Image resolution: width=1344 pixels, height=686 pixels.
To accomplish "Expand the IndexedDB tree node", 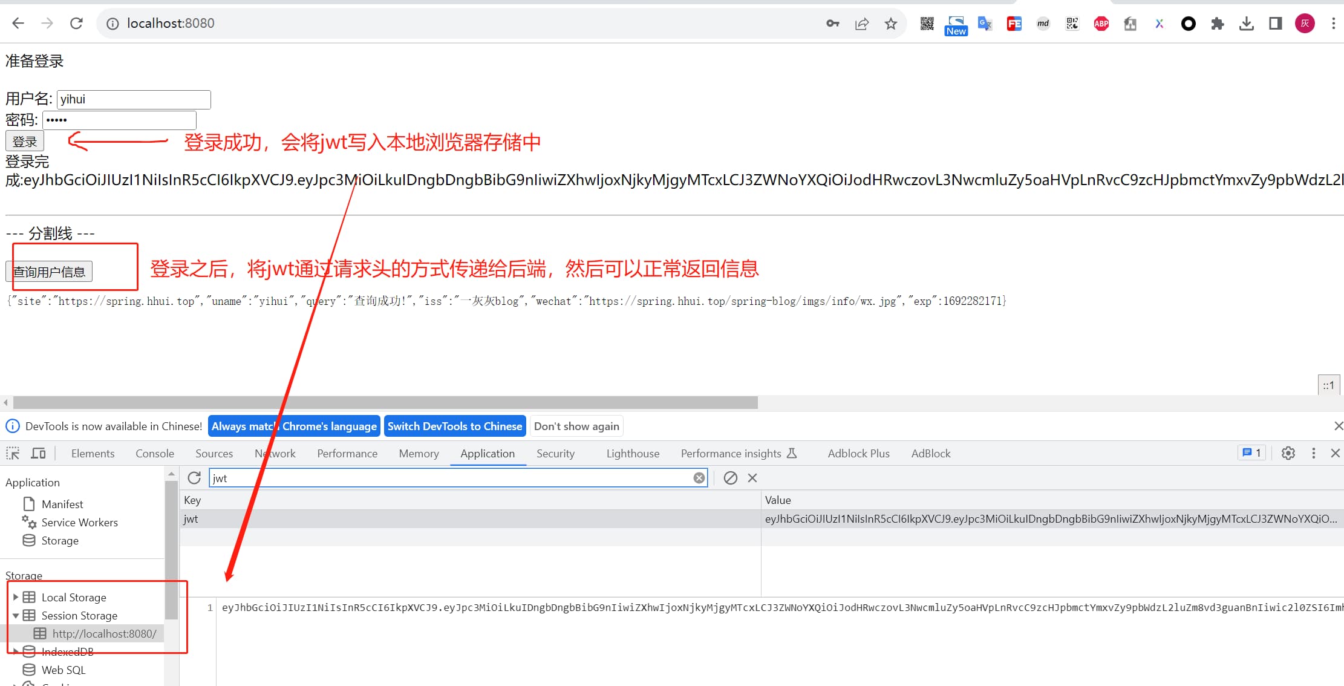I will 16,652.
